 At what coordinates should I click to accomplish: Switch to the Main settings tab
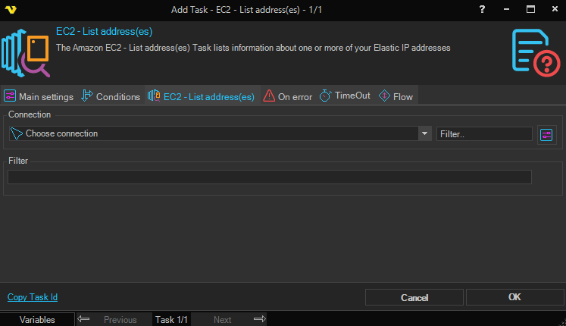39,96
